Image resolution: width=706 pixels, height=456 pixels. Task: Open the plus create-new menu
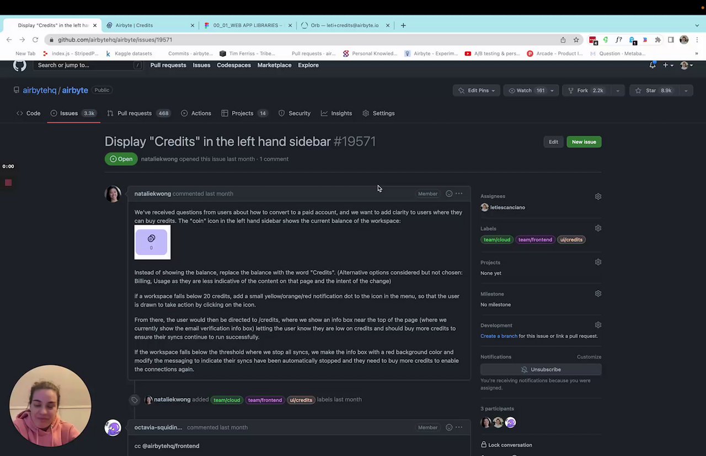[x=668, y=65]
